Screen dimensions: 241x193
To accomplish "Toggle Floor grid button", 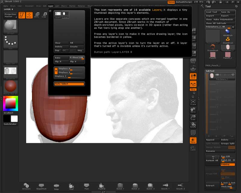I will [193, 68].
